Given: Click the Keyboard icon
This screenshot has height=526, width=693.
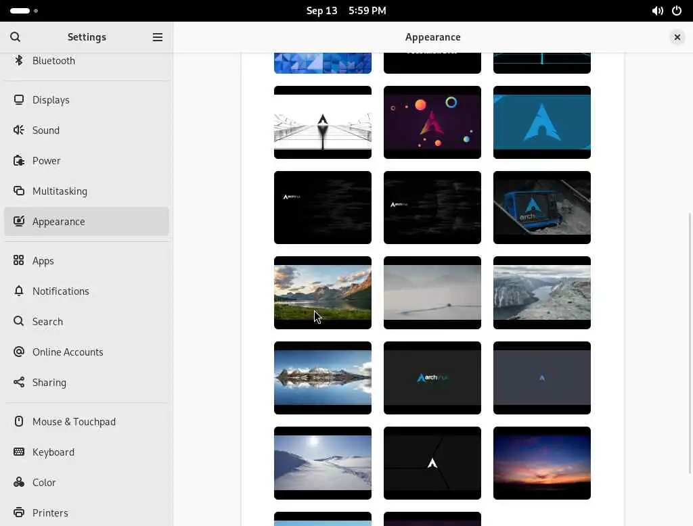Looking at the screenshot, I should click(18, 452).
